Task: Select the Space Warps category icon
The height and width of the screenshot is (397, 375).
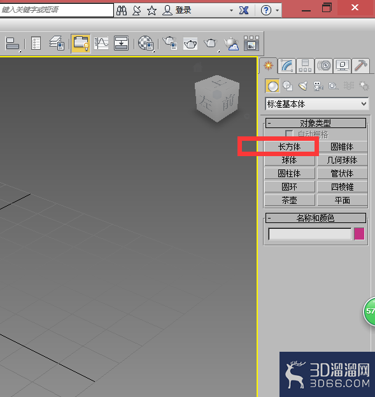Action: click(349, 86)
